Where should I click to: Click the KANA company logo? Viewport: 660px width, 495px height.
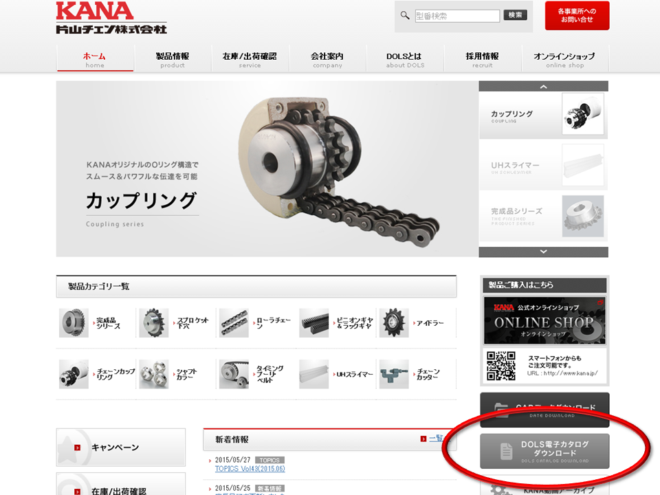(111, 18)
